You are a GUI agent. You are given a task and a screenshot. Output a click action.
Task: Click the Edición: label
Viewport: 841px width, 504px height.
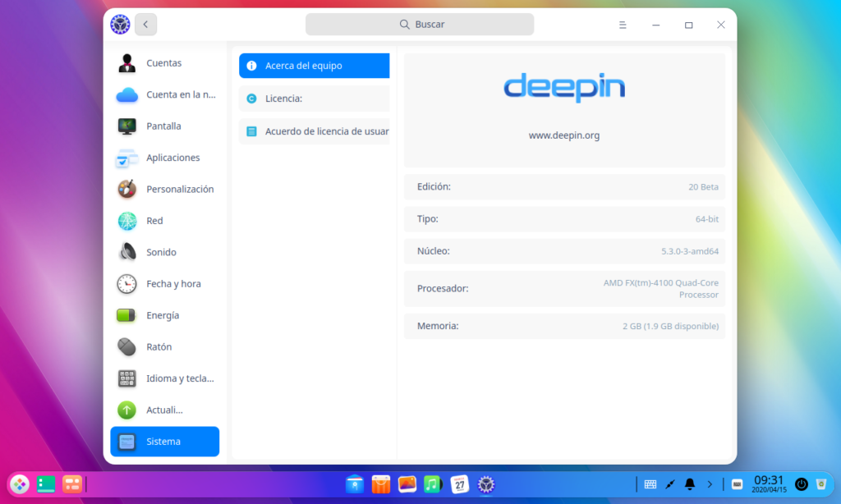[434, 187]
